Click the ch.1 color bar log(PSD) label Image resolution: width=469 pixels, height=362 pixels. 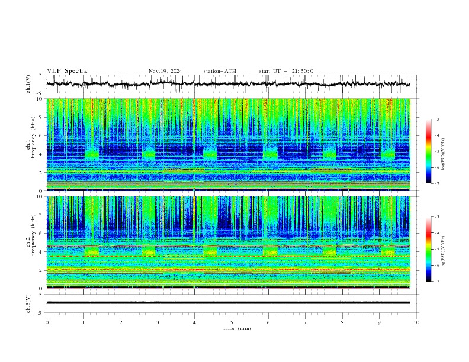coord(443,154)
